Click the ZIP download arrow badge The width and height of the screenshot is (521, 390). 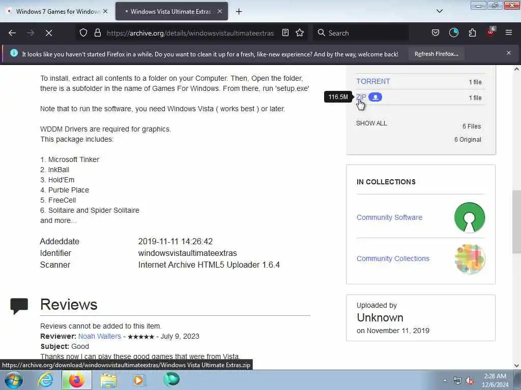375,97
